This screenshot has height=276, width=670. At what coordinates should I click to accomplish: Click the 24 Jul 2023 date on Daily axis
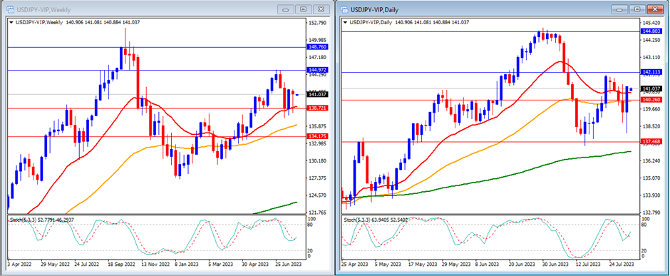point(622,265)
